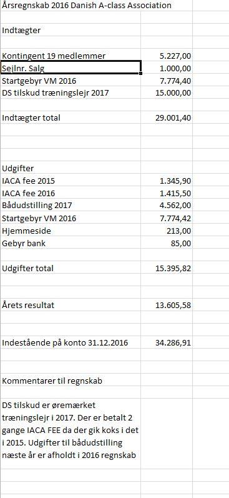Select the 29.001,40 total cell
Screen dimensions: 229x498
point(167,117)
